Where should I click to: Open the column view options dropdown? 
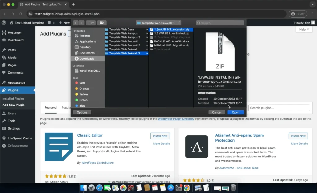click(x=91, y=23)
